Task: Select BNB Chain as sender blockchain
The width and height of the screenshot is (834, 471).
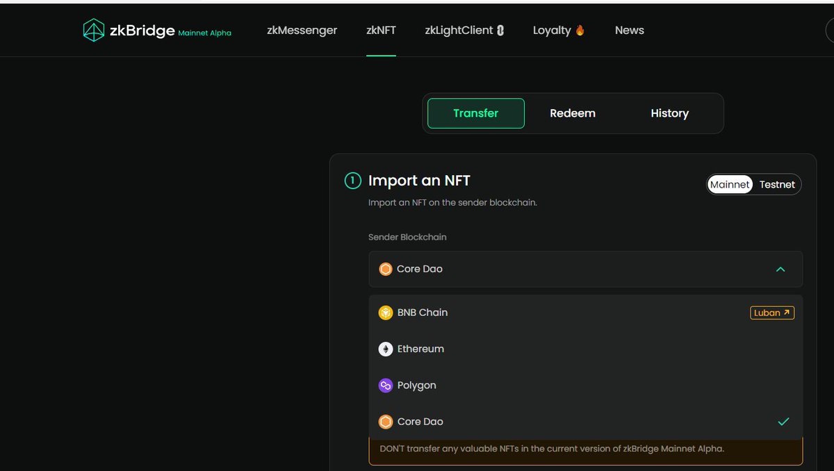Action: click(586, 313)
